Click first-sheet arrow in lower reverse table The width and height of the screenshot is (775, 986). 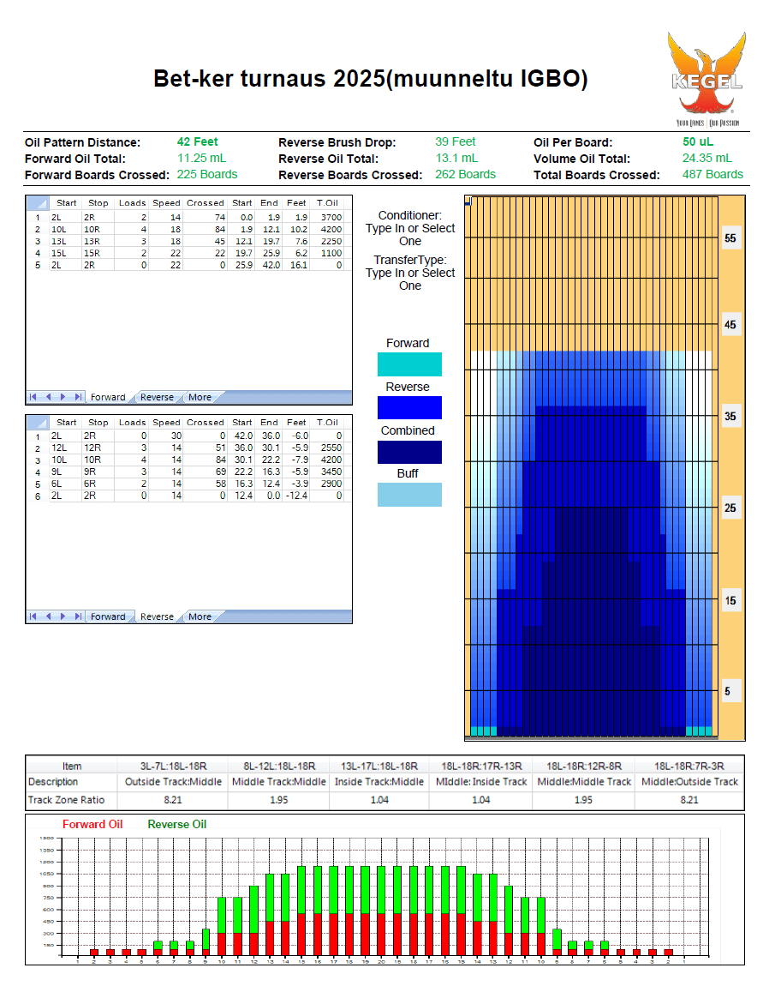(x=33, y=616)
